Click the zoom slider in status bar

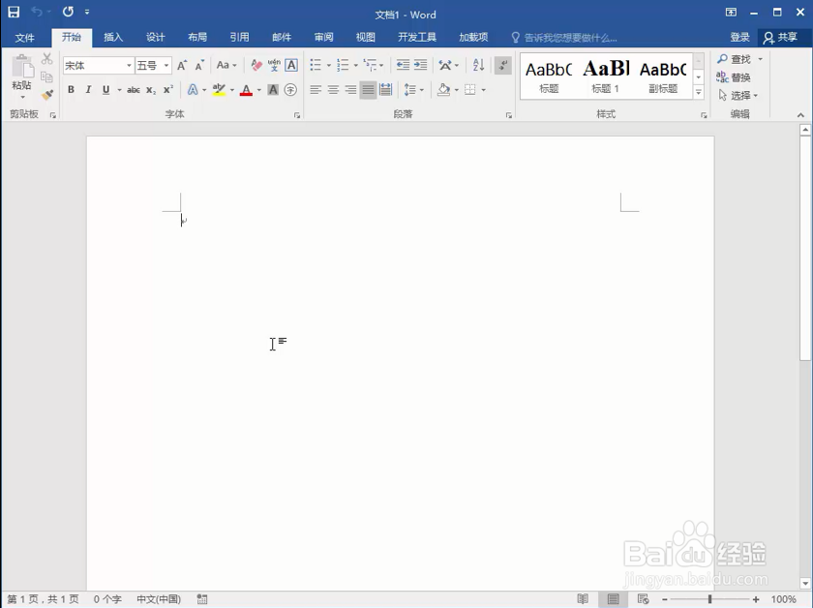point(709,599)
